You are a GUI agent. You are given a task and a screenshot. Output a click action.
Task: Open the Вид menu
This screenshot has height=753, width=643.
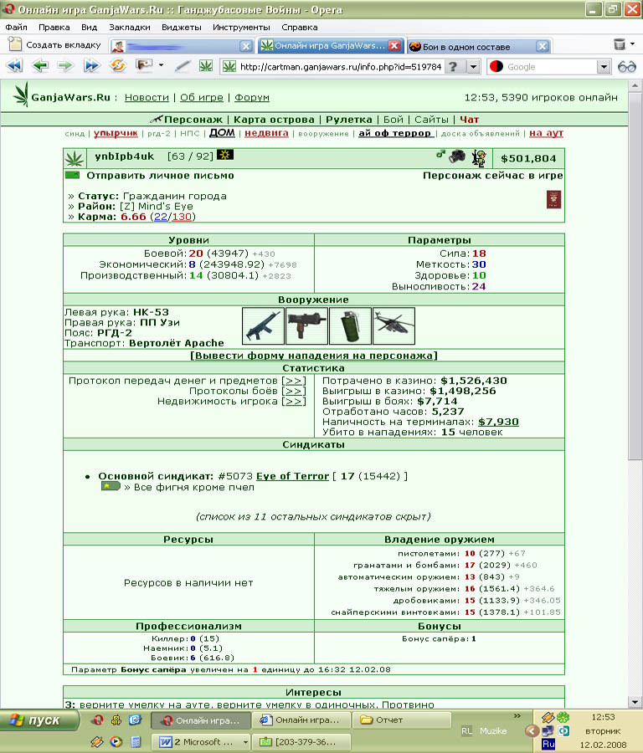89,27
